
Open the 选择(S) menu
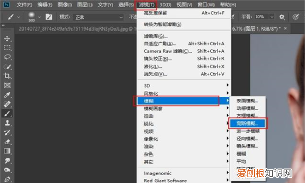pos(126,5)
